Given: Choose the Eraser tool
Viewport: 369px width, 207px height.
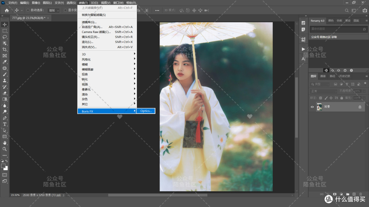Looking at the screenshot, I should pos(5,93).
